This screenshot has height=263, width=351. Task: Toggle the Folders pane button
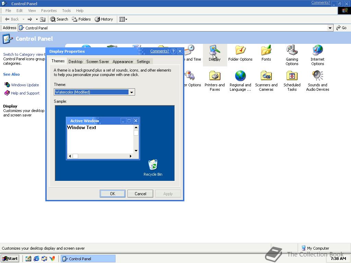(81, 19)
